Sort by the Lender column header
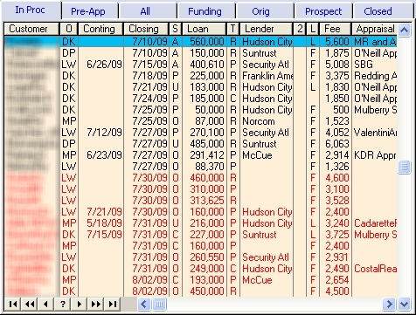 click(267, 29)
